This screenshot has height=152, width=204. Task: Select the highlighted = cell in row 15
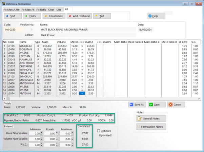coord(82,93)
